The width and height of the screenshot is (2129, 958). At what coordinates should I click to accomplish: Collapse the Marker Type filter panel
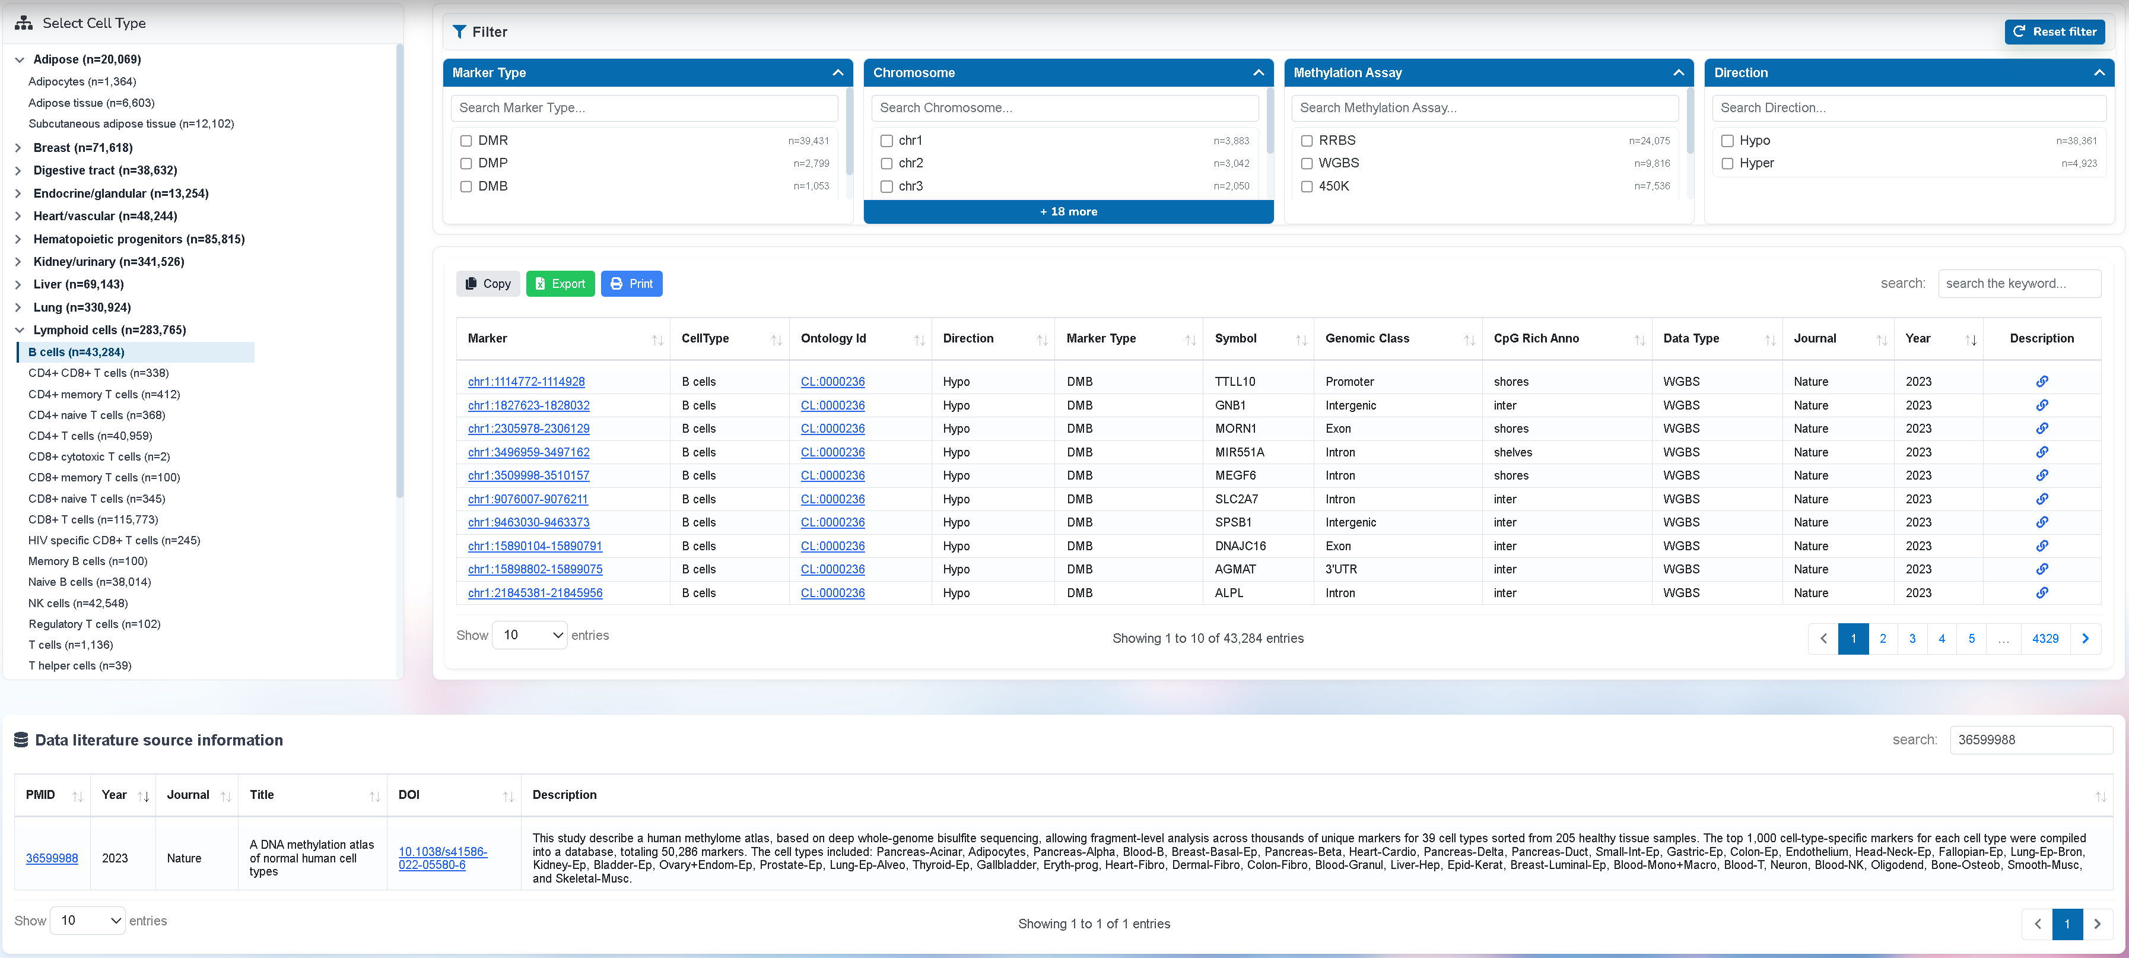tap(837, 73)
